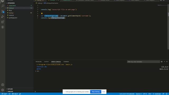Screen dimensions: 169x95
Task: Expand the OUTLINE section
Action: pos(10,89)
